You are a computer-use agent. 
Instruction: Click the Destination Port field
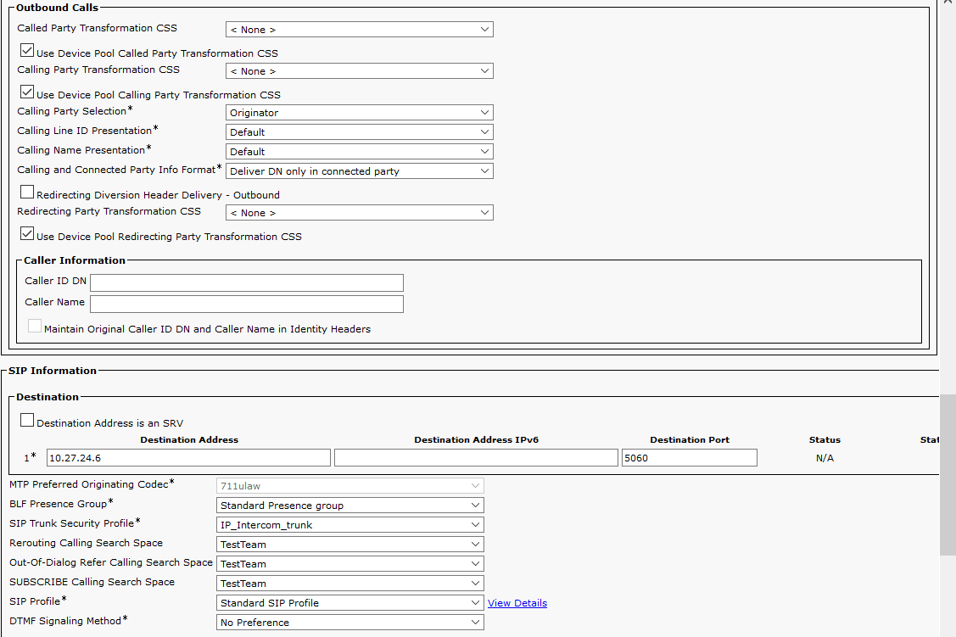[x=688, y=458]
